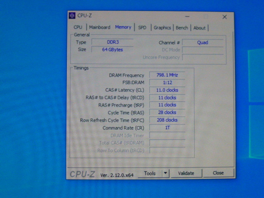Close CPU-Z with the X button
This screenshot has height=198, width=264.
(224, 17)
